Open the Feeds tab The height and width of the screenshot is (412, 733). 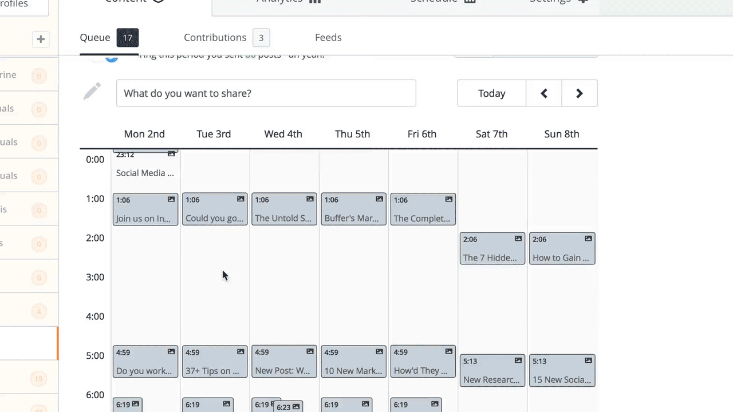[x=328, y=37]
